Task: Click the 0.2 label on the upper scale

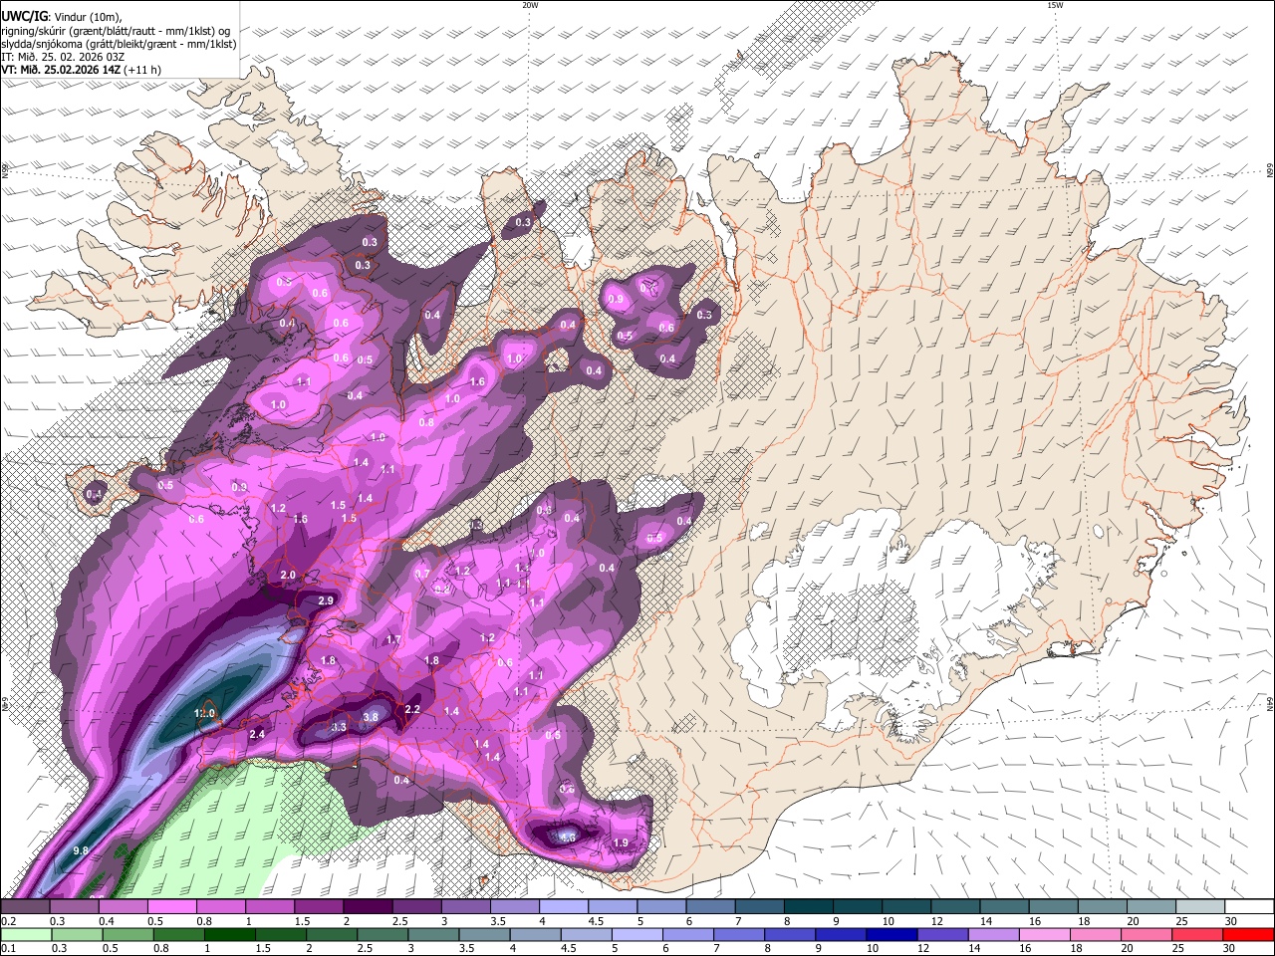Action: [8, 920]
